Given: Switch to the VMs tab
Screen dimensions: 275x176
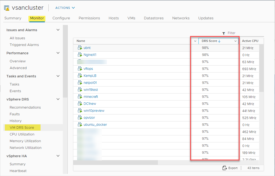Looking at the screenshot, I should point(131,18).
